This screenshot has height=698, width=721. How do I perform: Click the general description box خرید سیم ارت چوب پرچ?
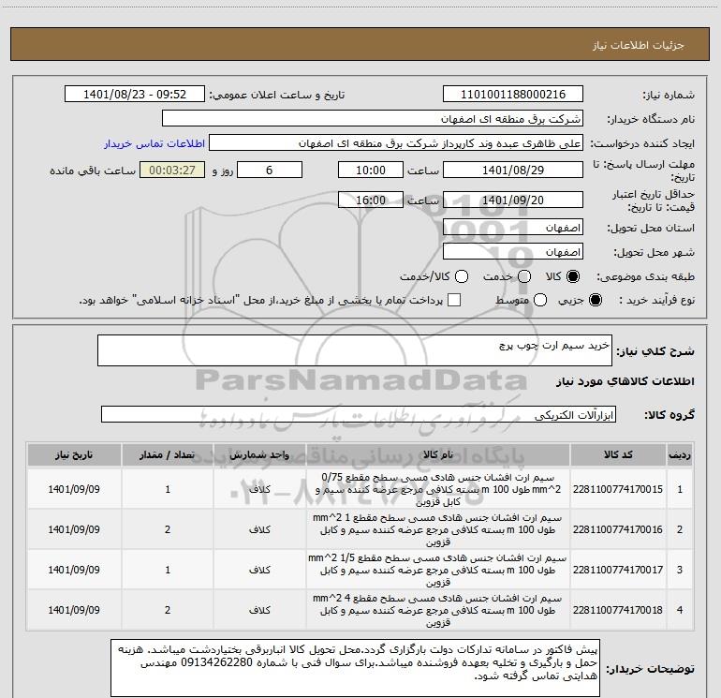355,350
